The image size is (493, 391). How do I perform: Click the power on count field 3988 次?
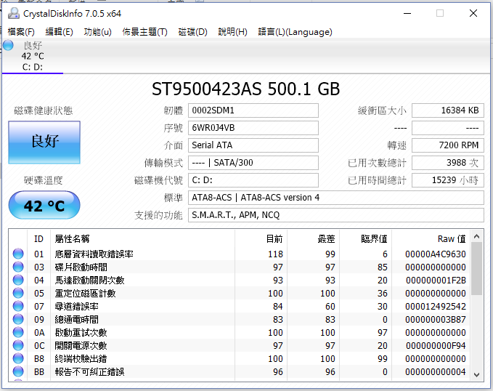(x=448, y=163)
